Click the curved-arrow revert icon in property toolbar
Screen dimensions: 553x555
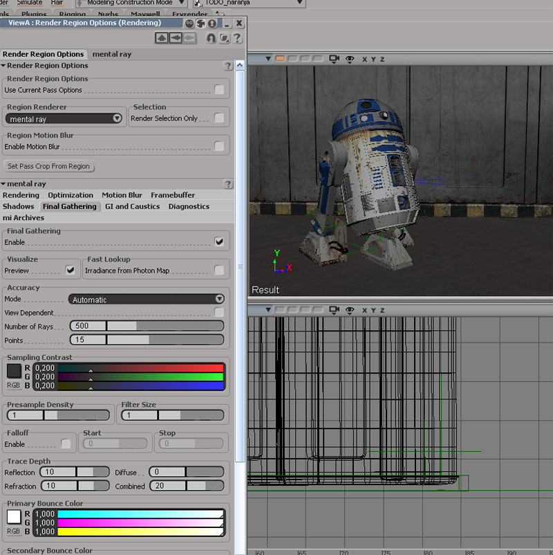211,38
